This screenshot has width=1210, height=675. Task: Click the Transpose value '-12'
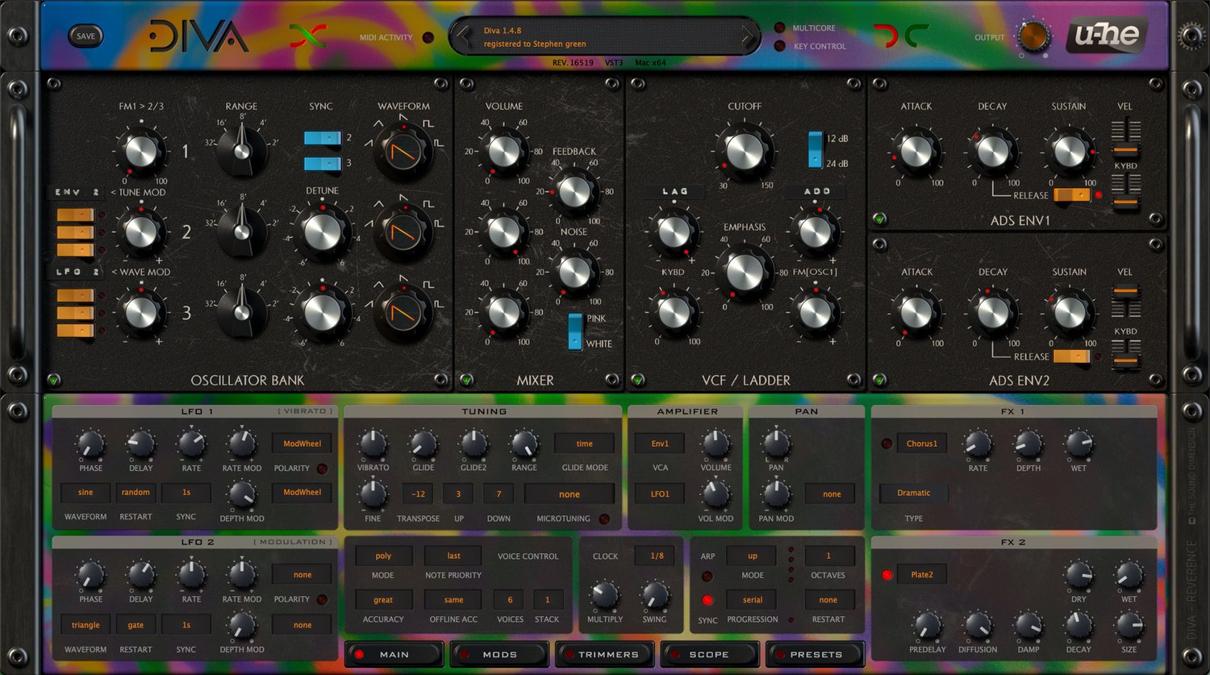coord(418,494)
